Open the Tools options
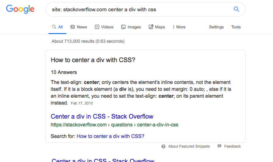This screenshot has width=273, height=162. (x=236, y=27)
